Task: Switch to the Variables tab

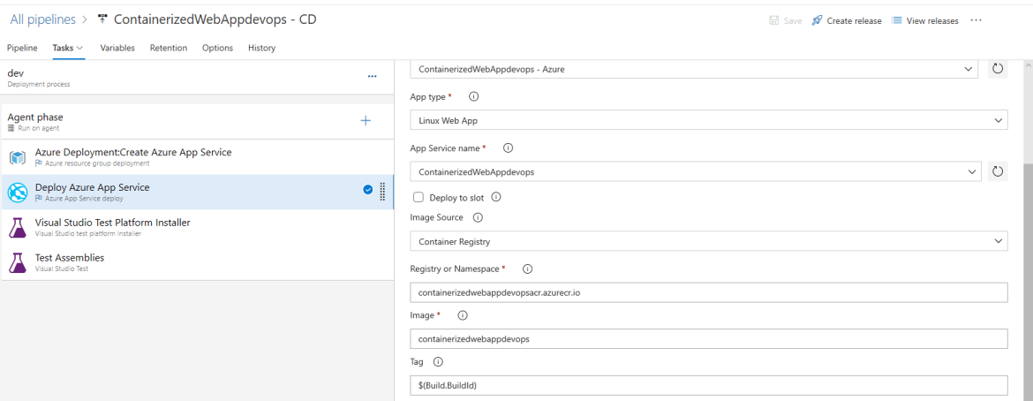Action: (x=117, y=49)
